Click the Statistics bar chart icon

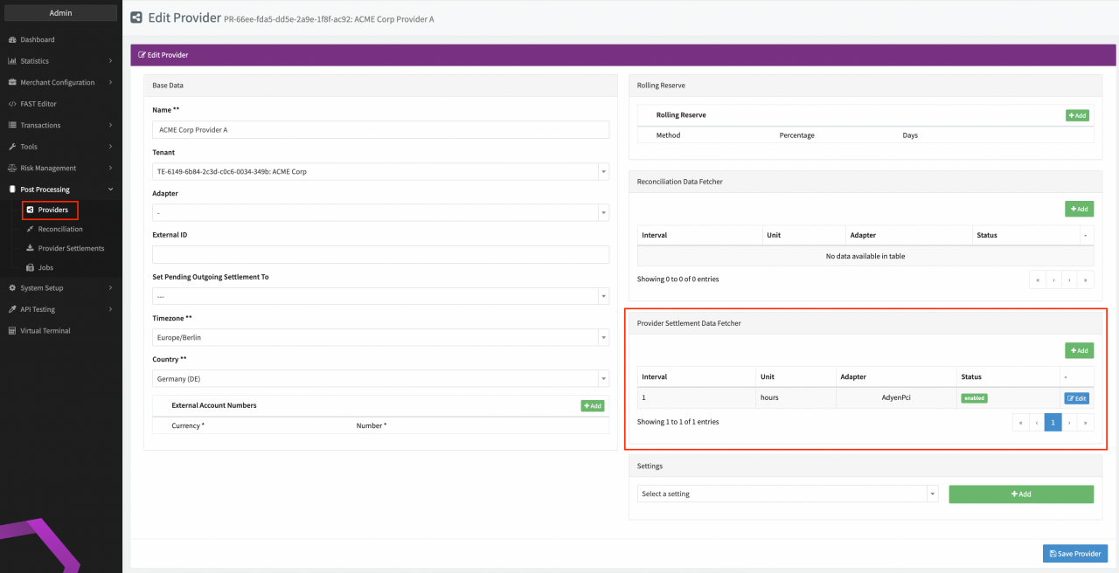click(x=12, y=61)
